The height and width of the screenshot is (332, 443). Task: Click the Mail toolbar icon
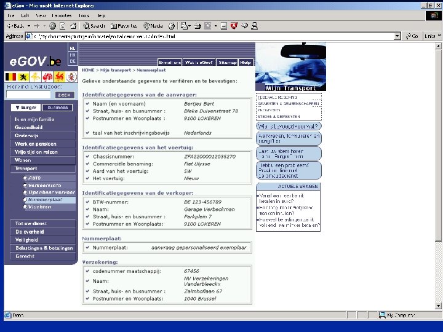(185, 26)
